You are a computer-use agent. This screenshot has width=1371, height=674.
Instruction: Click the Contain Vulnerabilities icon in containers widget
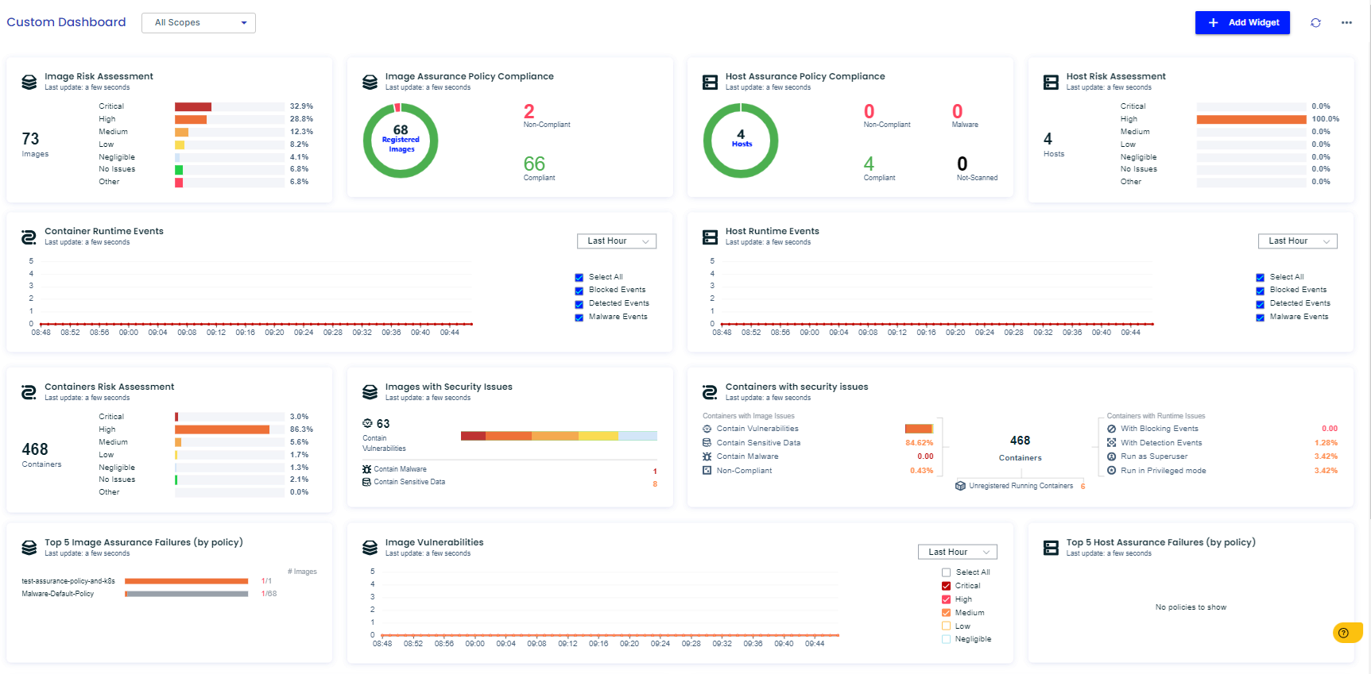[707, 429]
